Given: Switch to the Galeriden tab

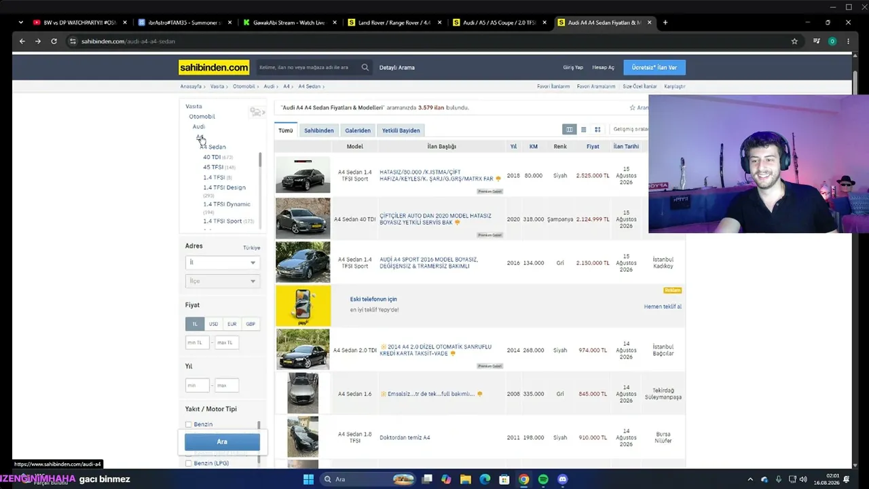Looking at the screenshot, I should click(x=358, y=130).
